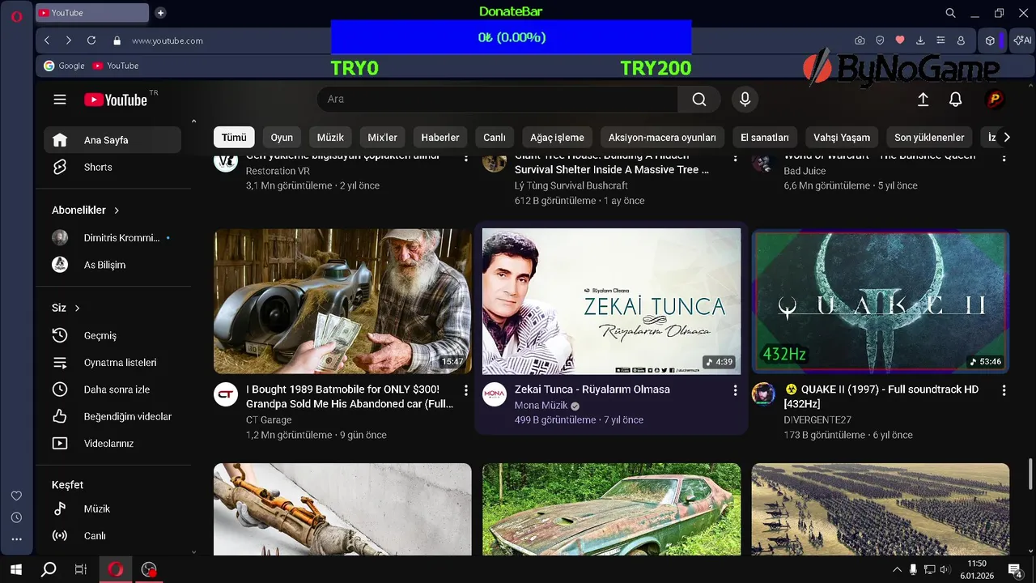Click the page vertical scrollbar thumb
Viewport: 1036px width, 583px height.
pyautogui.click(x=1030, y=474)
